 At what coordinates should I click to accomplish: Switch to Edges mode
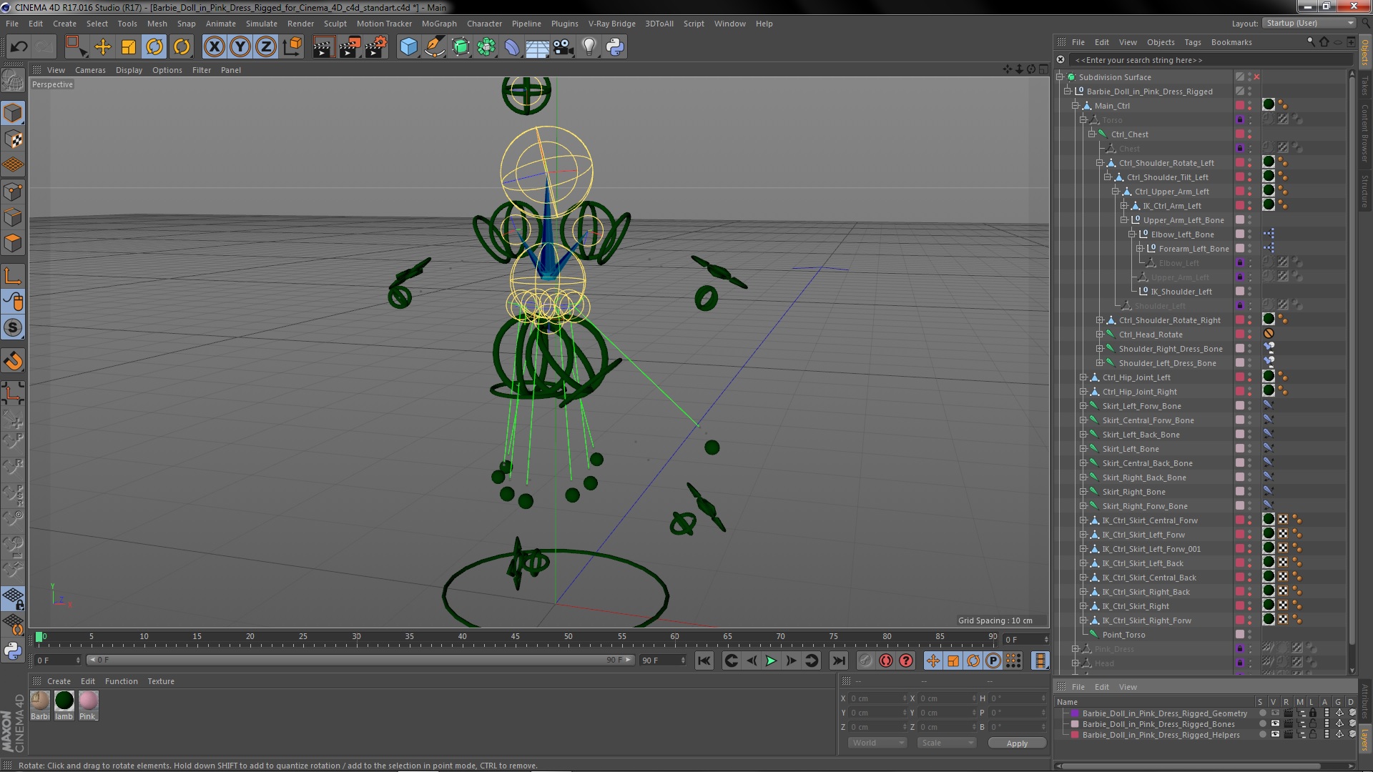pos(13,217)
